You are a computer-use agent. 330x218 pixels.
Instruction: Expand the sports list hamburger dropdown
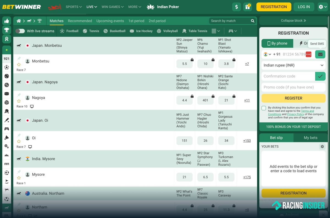(x=216, y=31)
